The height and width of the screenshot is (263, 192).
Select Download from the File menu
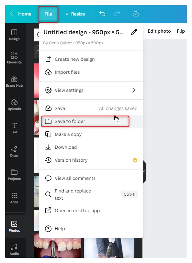(91, 147)
